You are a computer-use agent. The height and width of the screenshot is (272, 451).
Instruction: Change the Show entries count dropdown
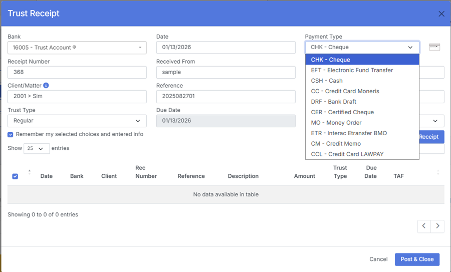tap(37, 149)
